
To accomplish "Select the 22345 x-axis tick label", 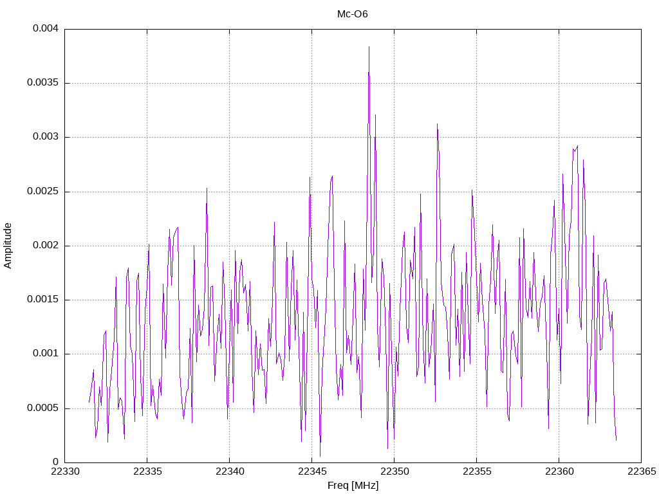I will coord(312,471).
